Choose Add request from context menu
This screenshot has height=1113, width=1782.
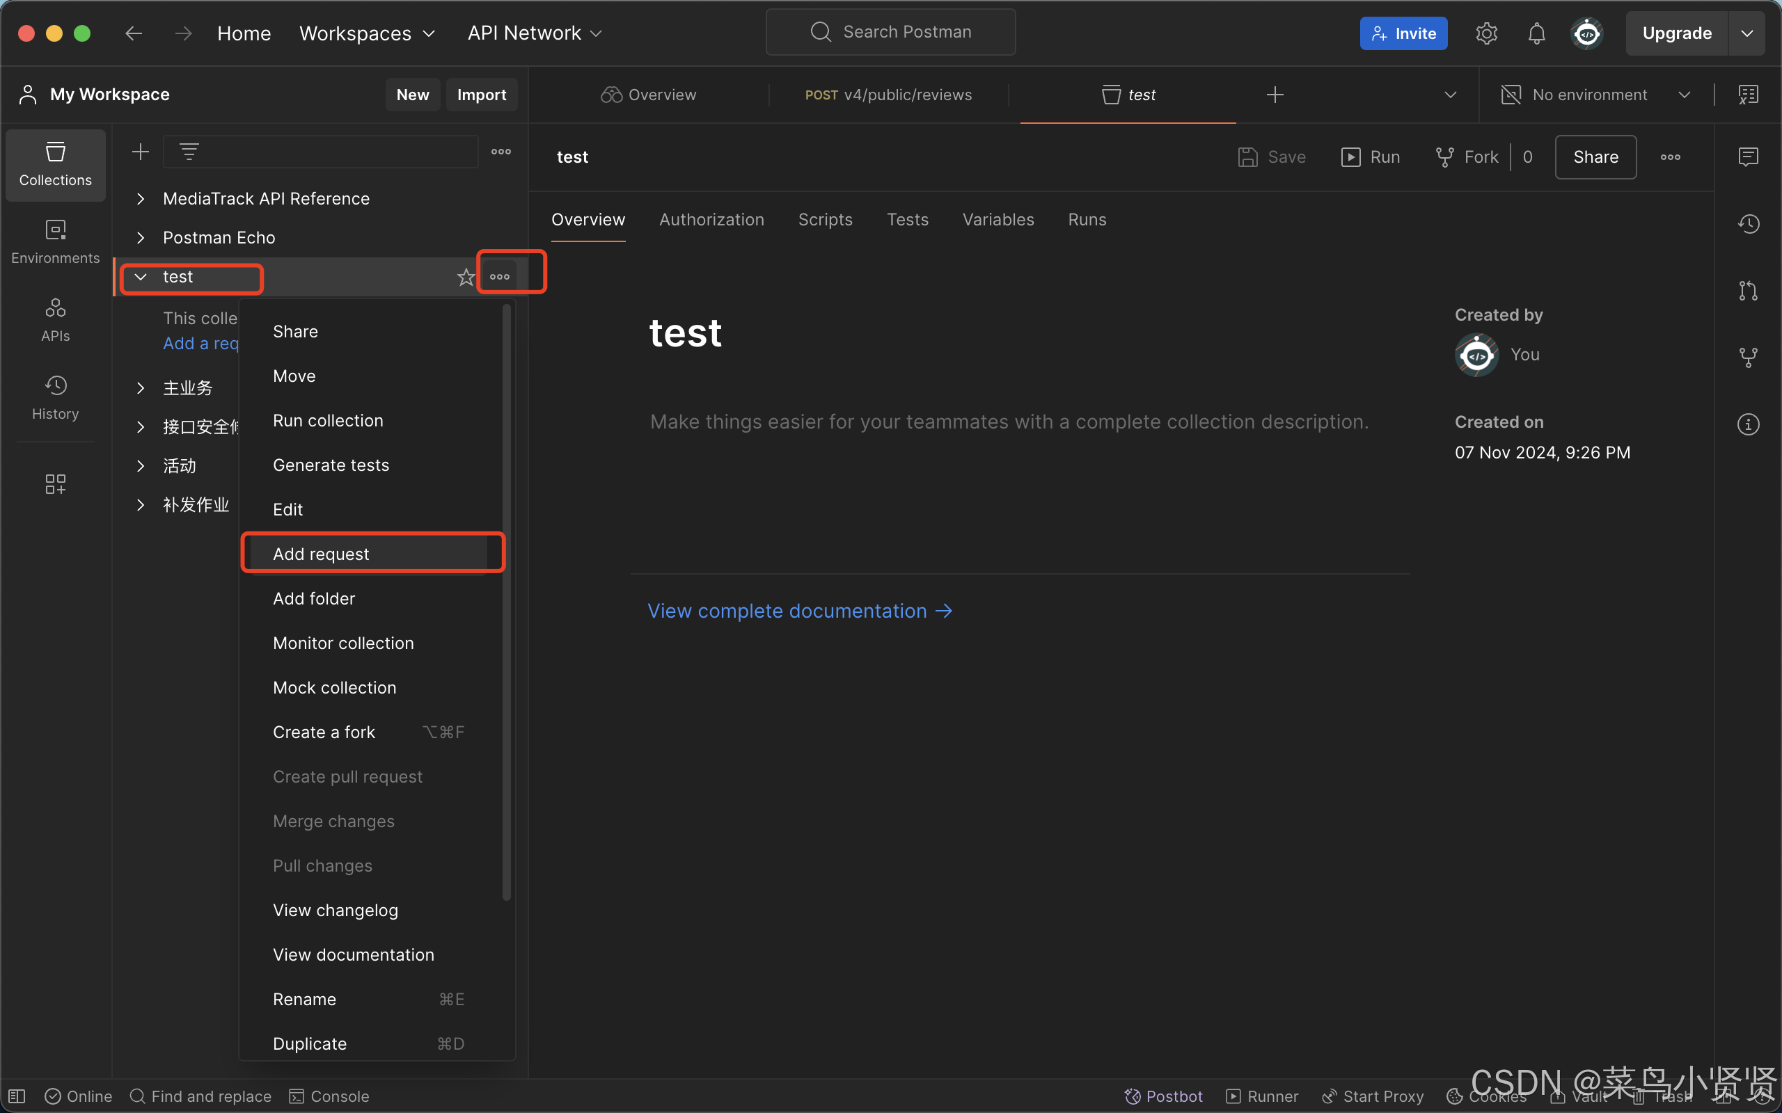(321, 554)
